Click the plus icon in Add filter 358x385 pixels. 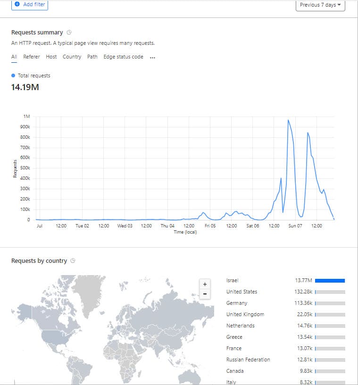[x=17, y=4]
